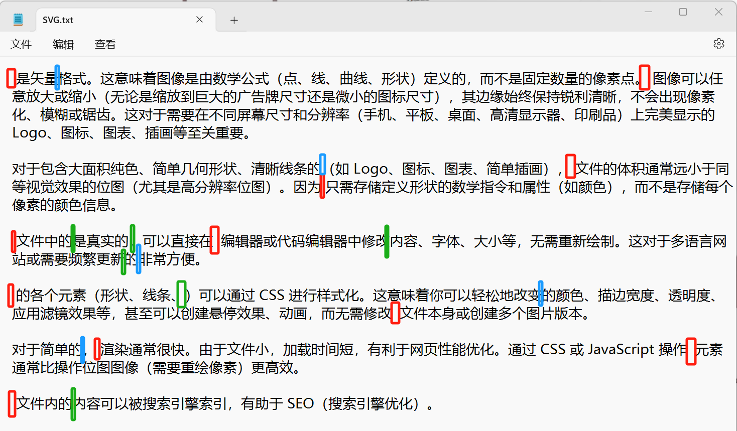Close the SVG.txt tab
Viewport: 737px width, 431px height.
coord(199,19)
